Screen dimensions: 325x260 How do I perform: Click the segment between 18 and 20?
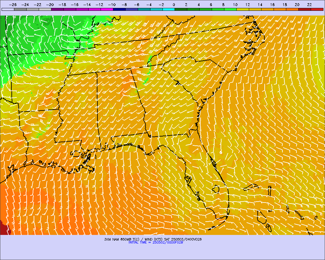(x=292, y=9)
